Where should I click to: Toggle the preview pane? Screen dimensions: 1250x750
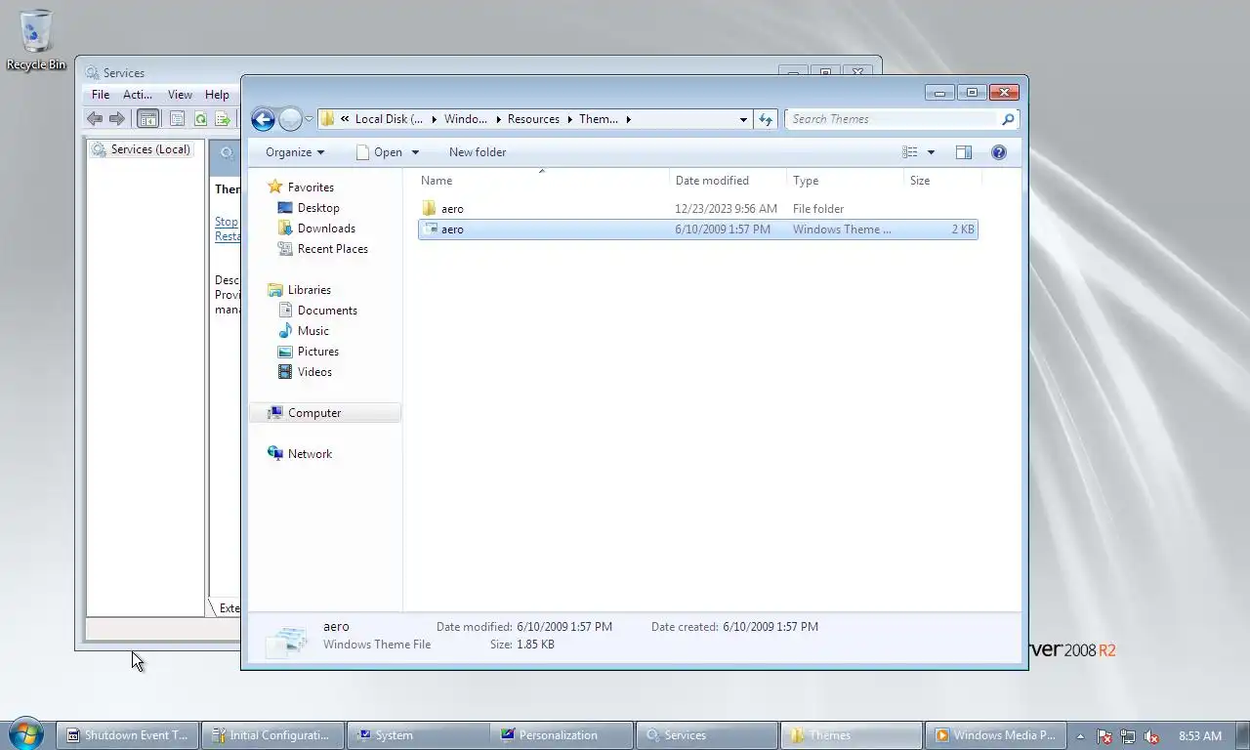tap(964, 152)
